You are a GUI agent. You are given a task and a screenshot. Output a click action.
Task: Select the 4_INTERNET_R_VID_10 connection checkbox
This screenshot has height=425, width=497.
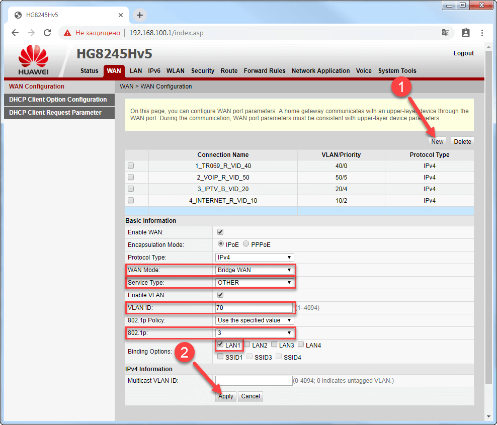[x=131, y=200]
